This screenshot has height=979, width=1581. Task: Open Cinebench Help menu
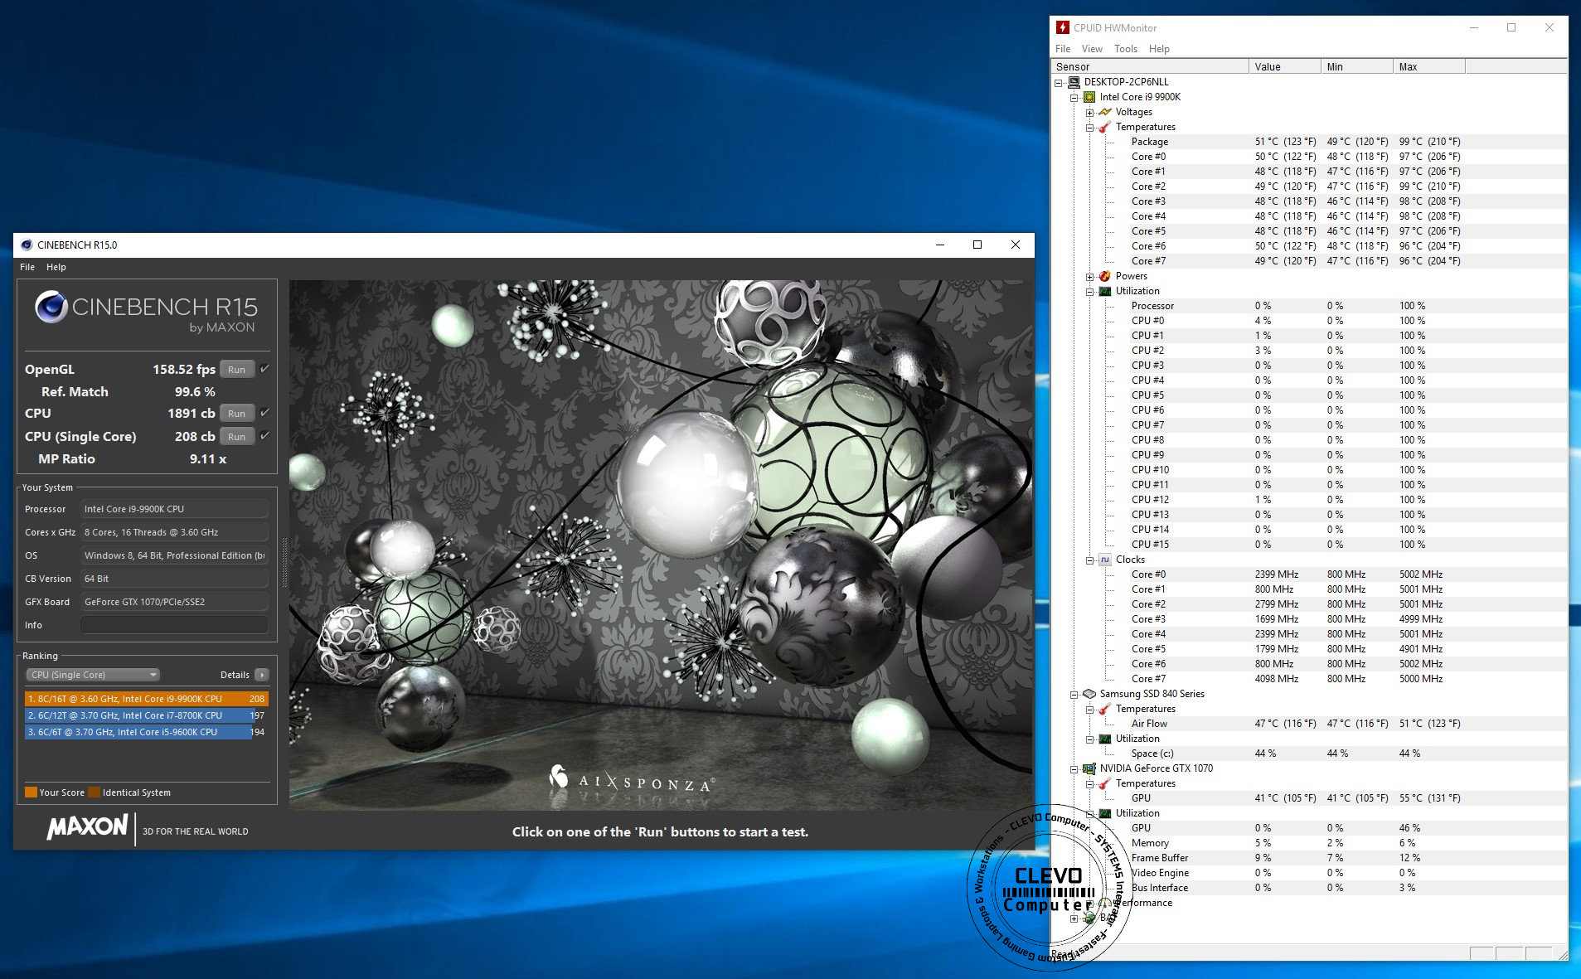coord(56,267)
